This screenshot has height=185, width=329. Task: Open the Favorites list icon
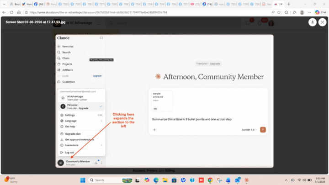(x=295, y=12)
